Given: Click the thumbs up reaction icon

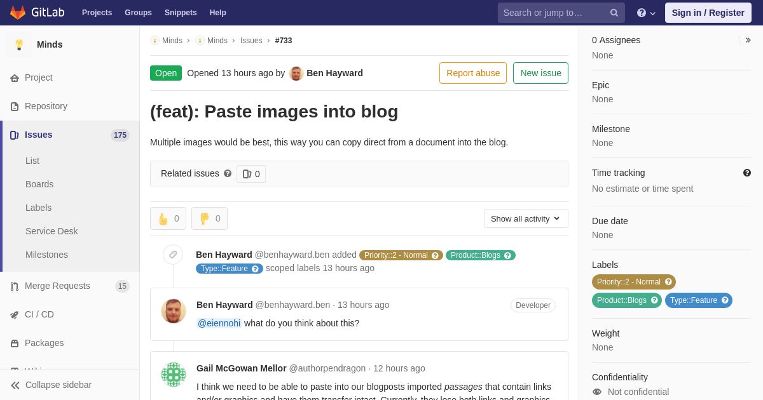Looking at the screenshot, I should pos(163,218).
